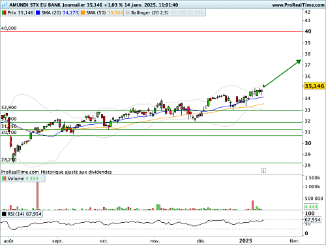
Task: Click the green projection arrow tip
Action: coord(299,61)
